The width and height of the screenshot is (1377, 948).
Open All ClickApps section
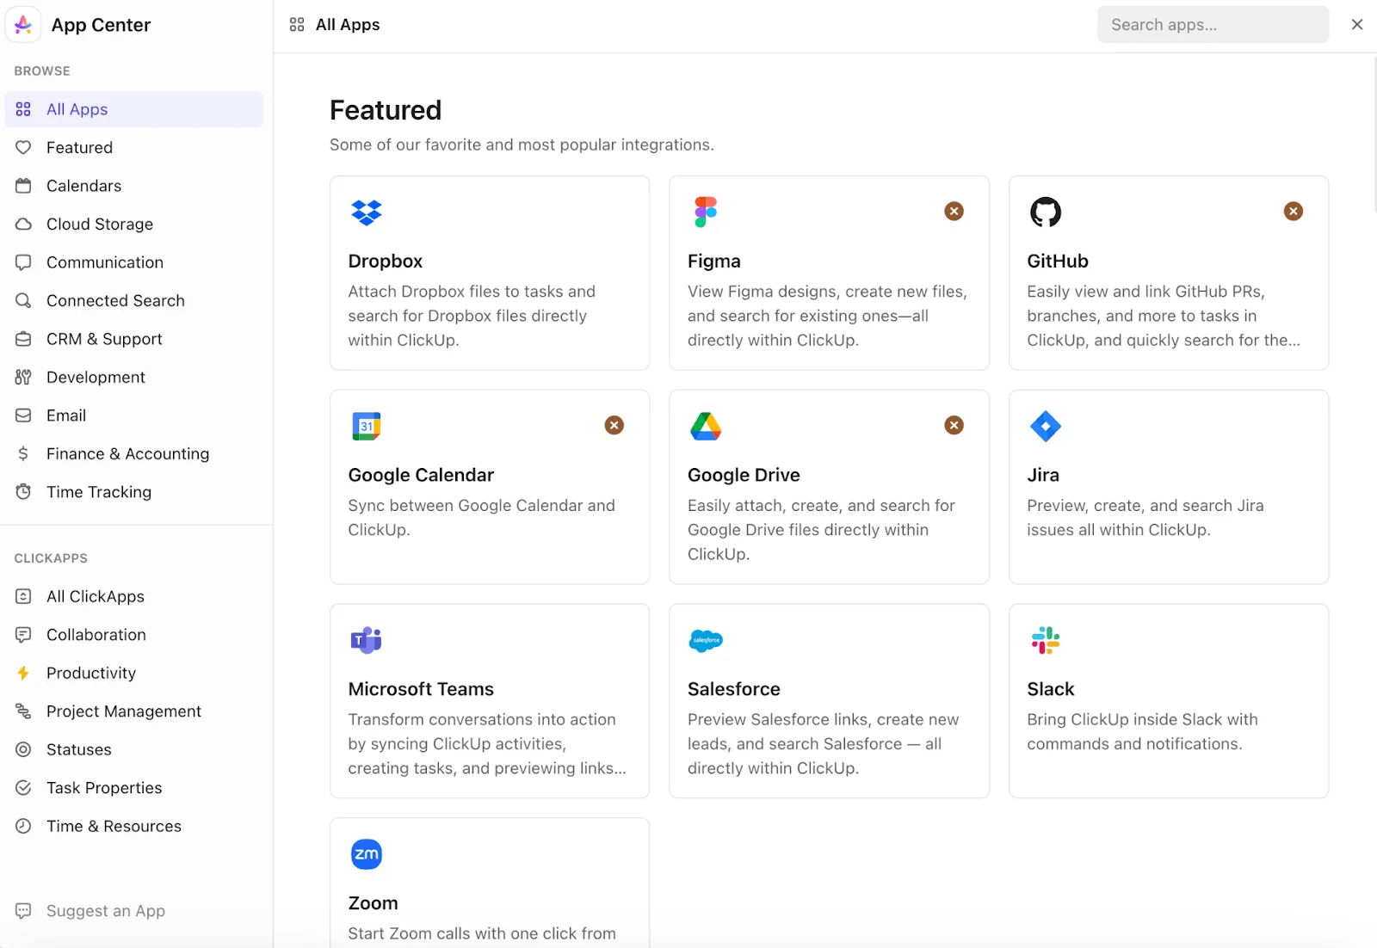134,596
